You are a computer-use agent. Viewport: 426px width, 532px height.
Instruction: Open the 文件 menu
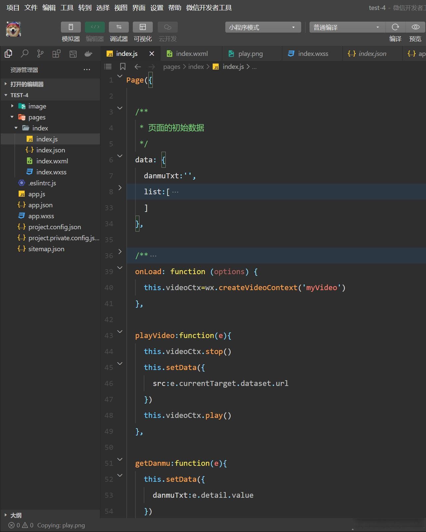click(x=31, y=8)
